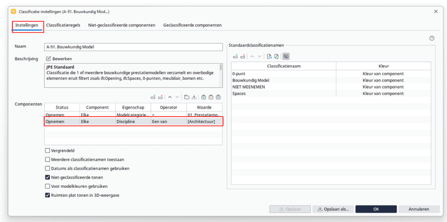Click the Bewerken description edit icon
This screenshot has height=222, width=447.
(48, 59)
